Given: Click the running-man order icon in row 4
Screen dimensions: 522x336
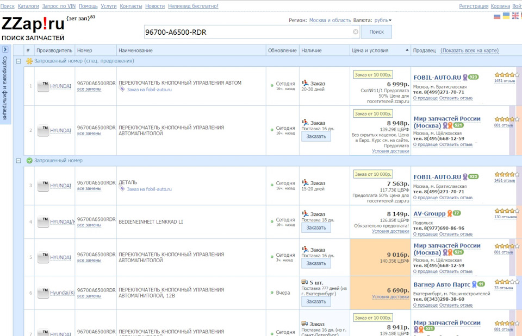Looking at the screenshot, I should click(305, 214).
